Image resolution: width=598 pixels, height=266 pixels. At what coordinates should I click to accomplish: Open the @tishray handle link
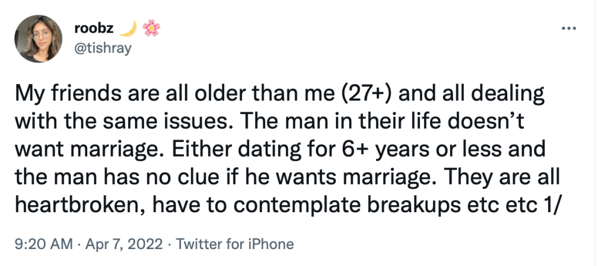[x=104, y=49]
